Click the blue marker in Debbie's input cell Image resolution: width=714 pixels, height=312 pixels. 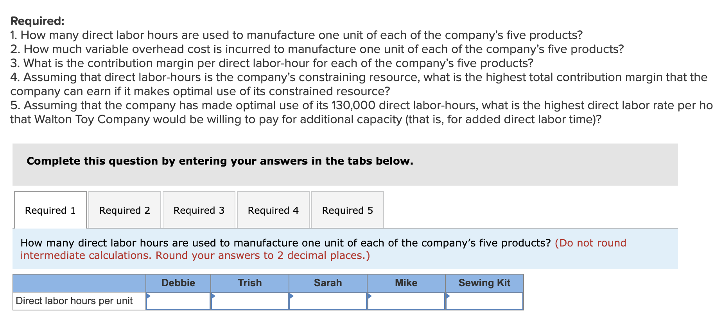149,296
